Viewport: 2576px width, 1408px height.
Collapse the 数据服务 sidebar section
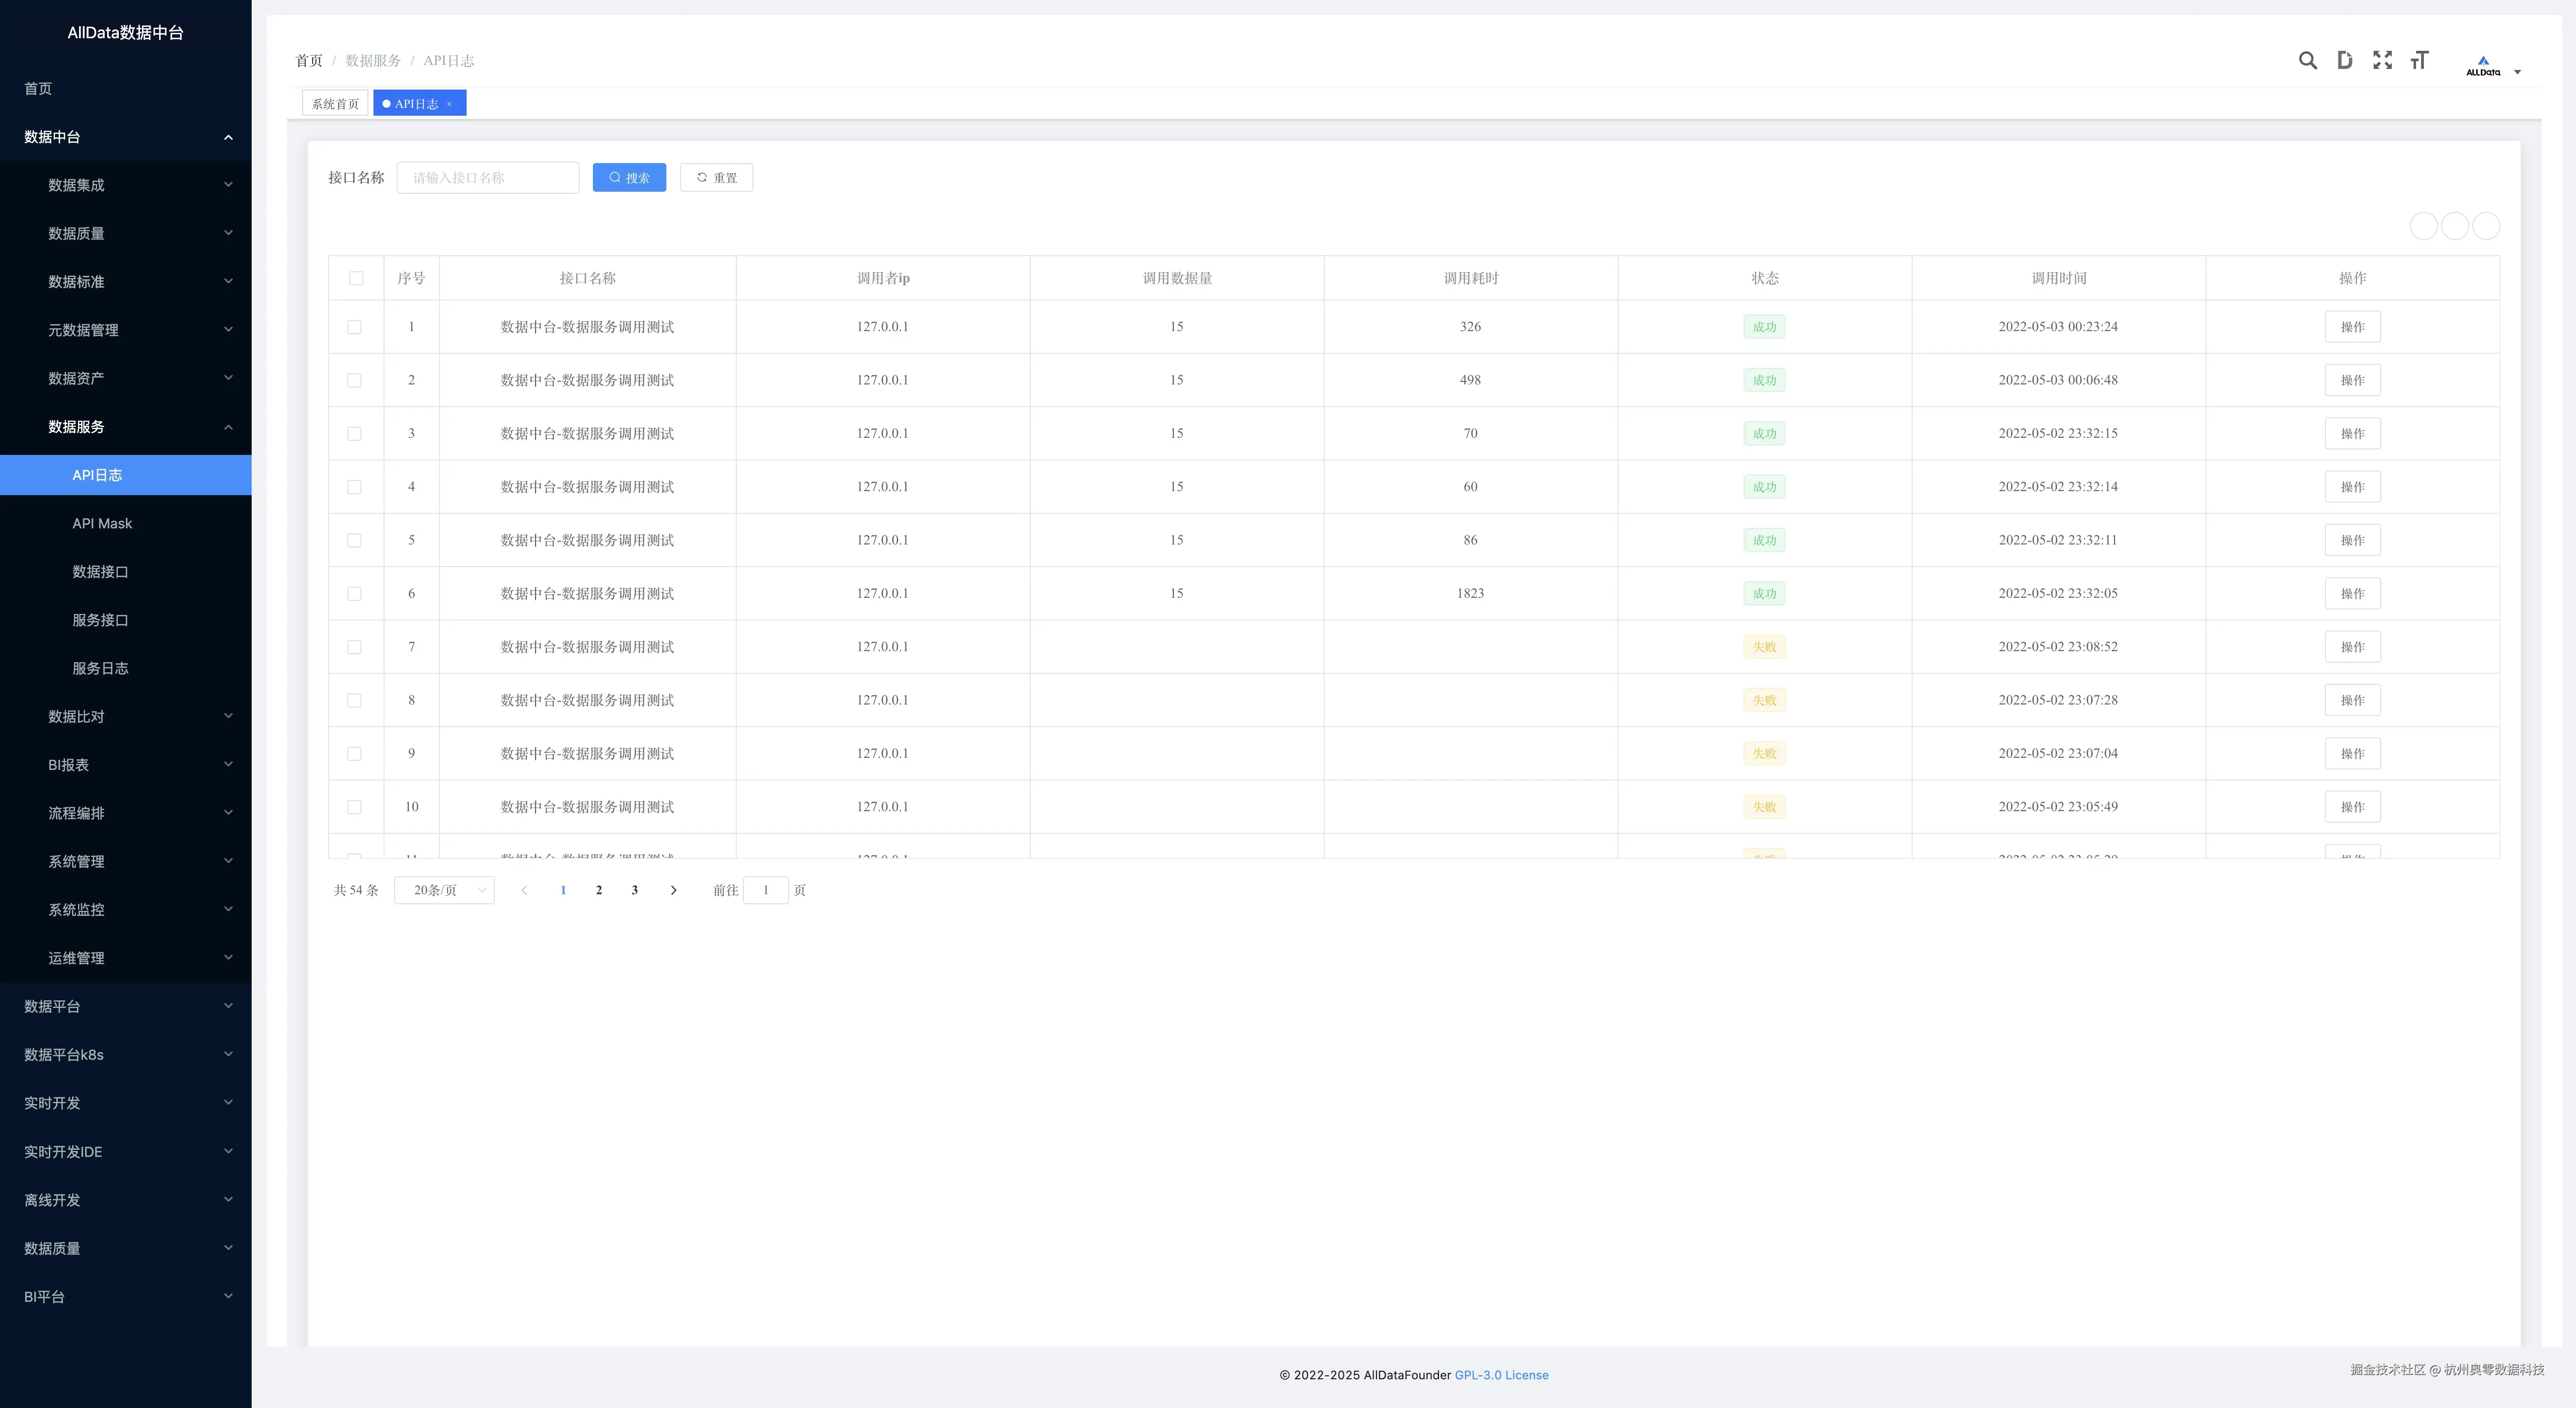126,427
